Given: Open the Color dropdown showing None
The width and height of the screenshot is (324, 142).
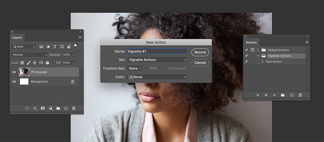Looking at the screenshot, I should [x=157, y=77].
